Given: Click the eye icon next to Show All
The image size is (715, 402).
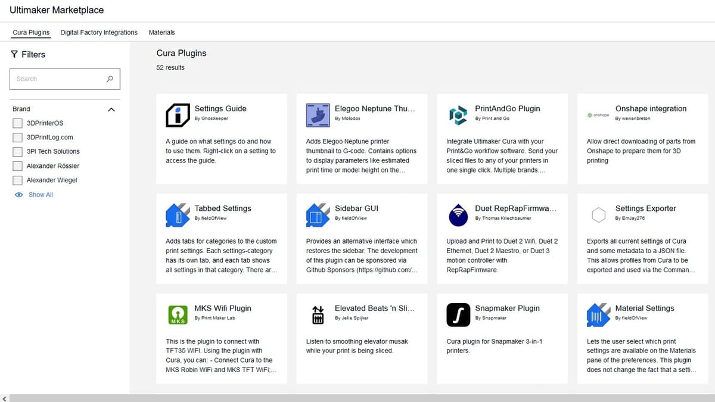Looking at the screenshot, I should tap(18, 195).
